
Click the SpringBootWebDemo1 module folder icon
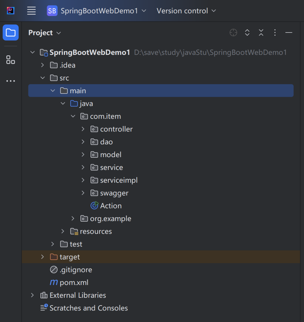tap(44, 53)
